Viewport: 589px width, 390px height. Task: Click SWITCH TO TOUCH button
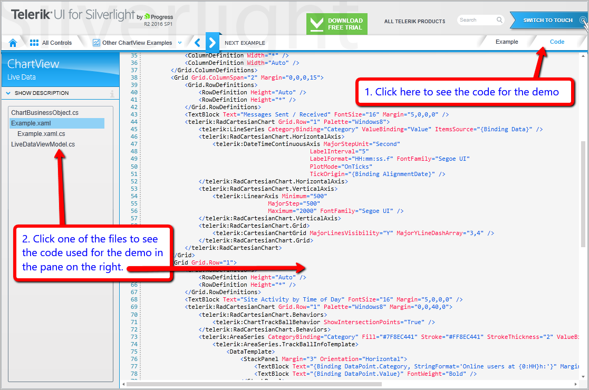click(x=548, y=20)
